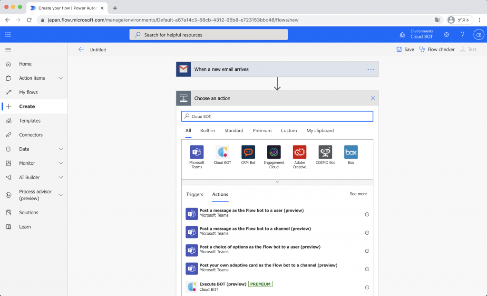Open the settings gear icon
This screenshot has height=296, width=487.
tap(446, 34)
